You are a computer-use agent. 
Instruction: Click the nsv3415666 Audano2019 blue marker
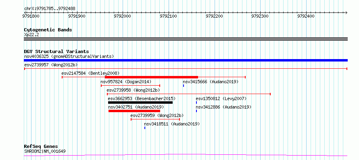[184, 86]
